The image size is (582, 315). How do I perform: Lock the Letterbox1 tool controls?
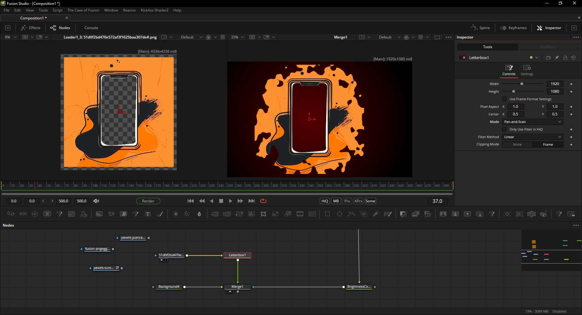click(565, 58)
